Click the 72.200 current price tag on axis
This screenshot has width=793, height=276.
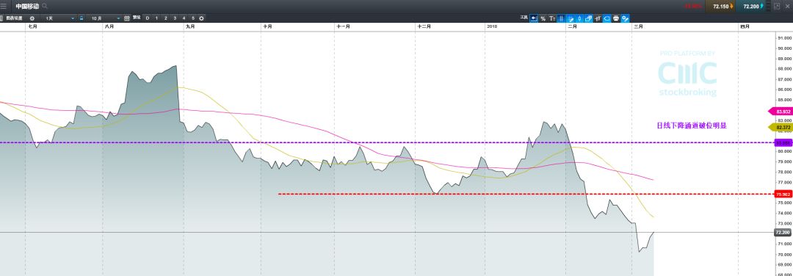coord(783,232)
